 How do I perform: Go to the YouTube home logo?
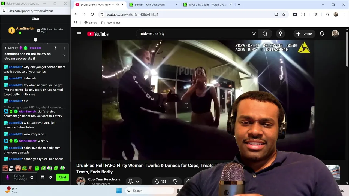click(x=98, y=34)
